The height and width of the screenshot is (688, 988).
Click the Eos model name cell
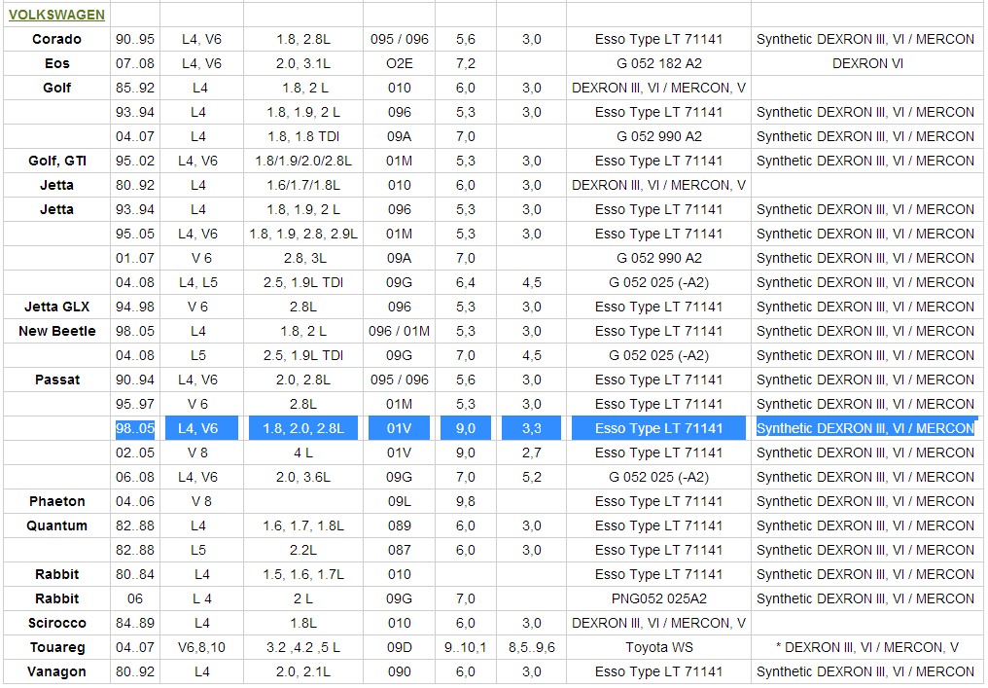(56, 63)
